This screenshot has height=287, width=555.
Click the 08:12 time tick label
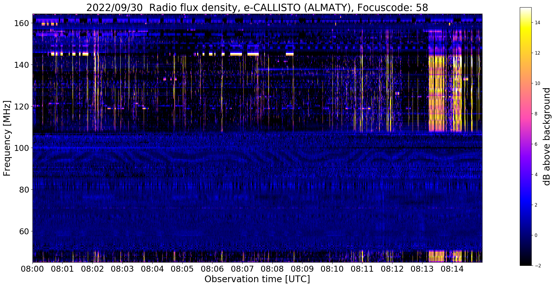392,268
